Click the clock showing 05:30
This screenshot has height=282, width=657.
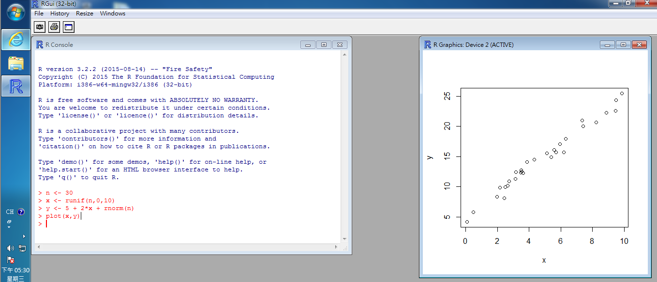click(15, 270)
